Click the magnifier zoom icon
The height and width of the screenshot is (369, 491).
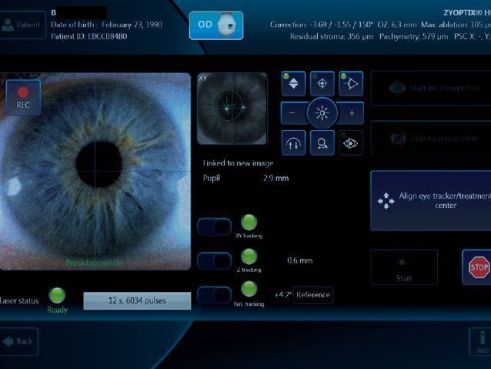[322, 143]
